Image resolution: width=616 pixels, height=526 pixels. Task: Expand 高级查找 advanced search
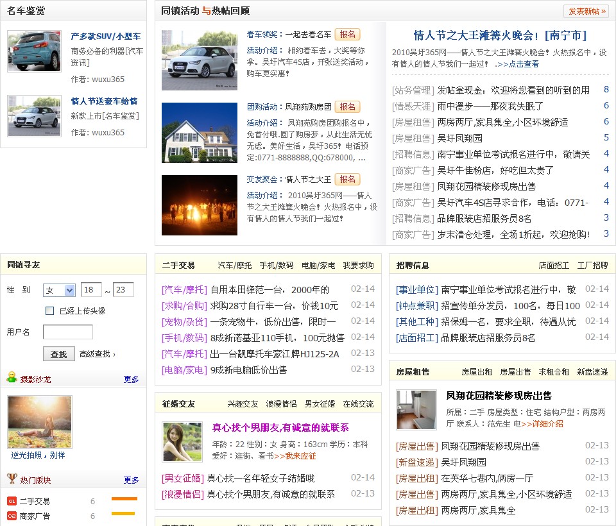tap(97, 354)
